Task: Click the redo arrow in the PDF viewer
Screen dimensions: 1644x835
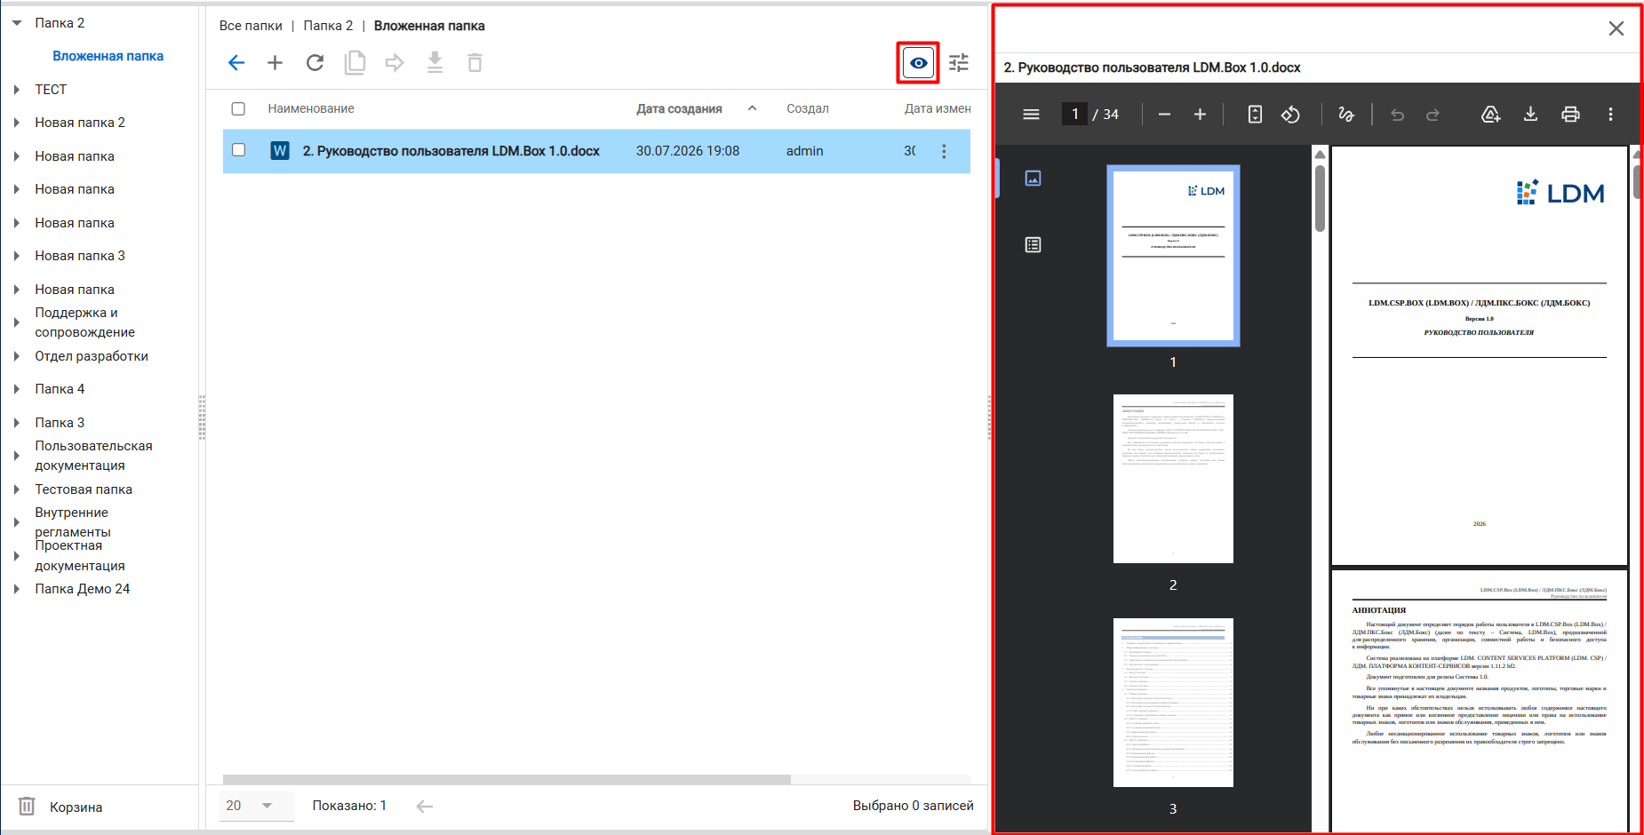Action: coord(1433,115)
